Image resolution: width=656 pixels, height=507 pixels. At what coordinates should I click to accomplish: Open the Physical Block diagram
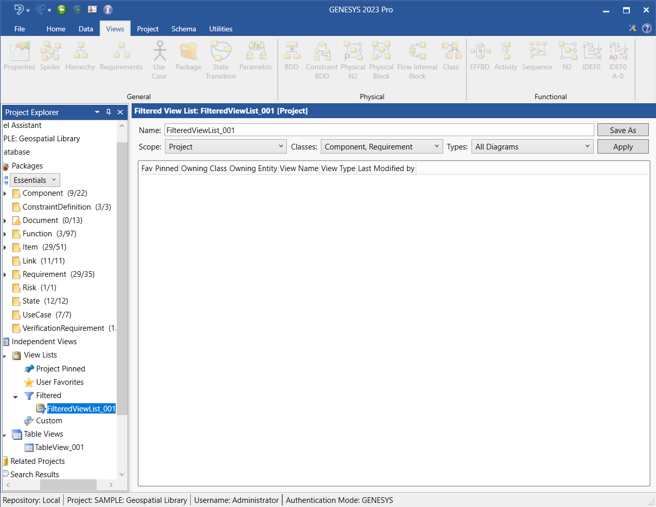coord(381,61)
